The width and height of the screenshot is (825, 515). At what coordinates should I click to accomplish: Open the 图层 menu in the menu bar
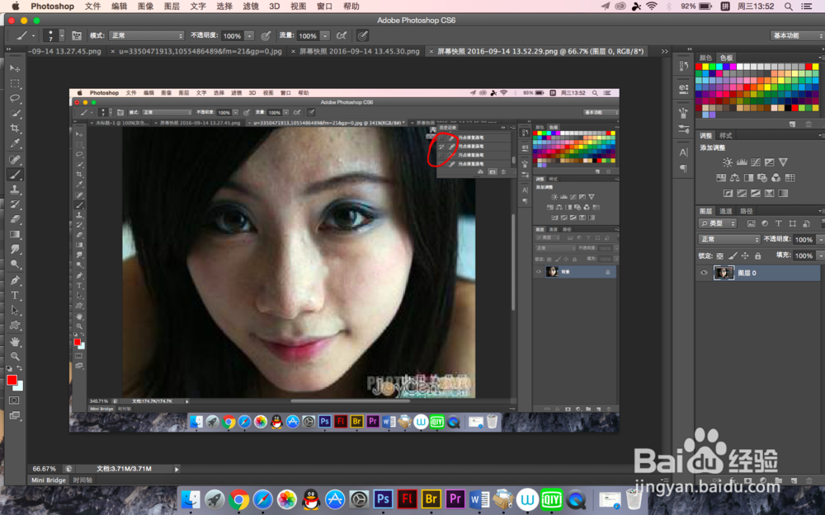click(x=172, y=7)
